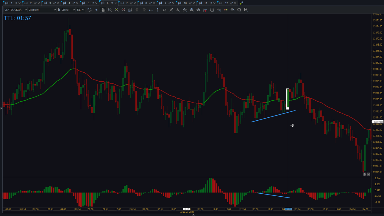Click the redo arrow icon
The image size is (384, 216).
tap(144, 10)
